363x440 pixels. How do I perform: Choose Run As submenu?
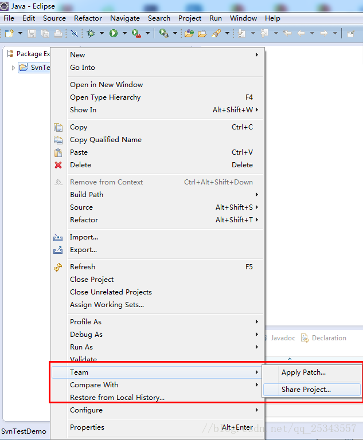pos(157,347)
